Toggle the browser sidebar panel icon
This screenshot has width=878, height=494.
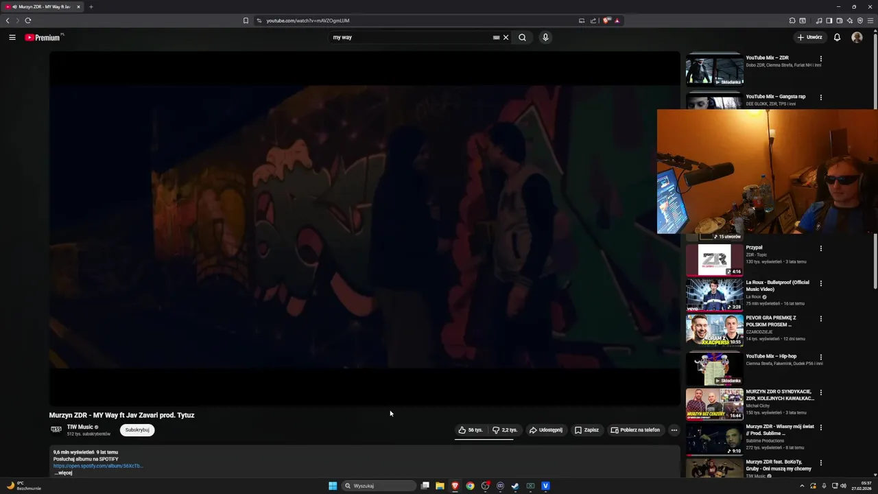pyautogui.click(x=829, y=21)
